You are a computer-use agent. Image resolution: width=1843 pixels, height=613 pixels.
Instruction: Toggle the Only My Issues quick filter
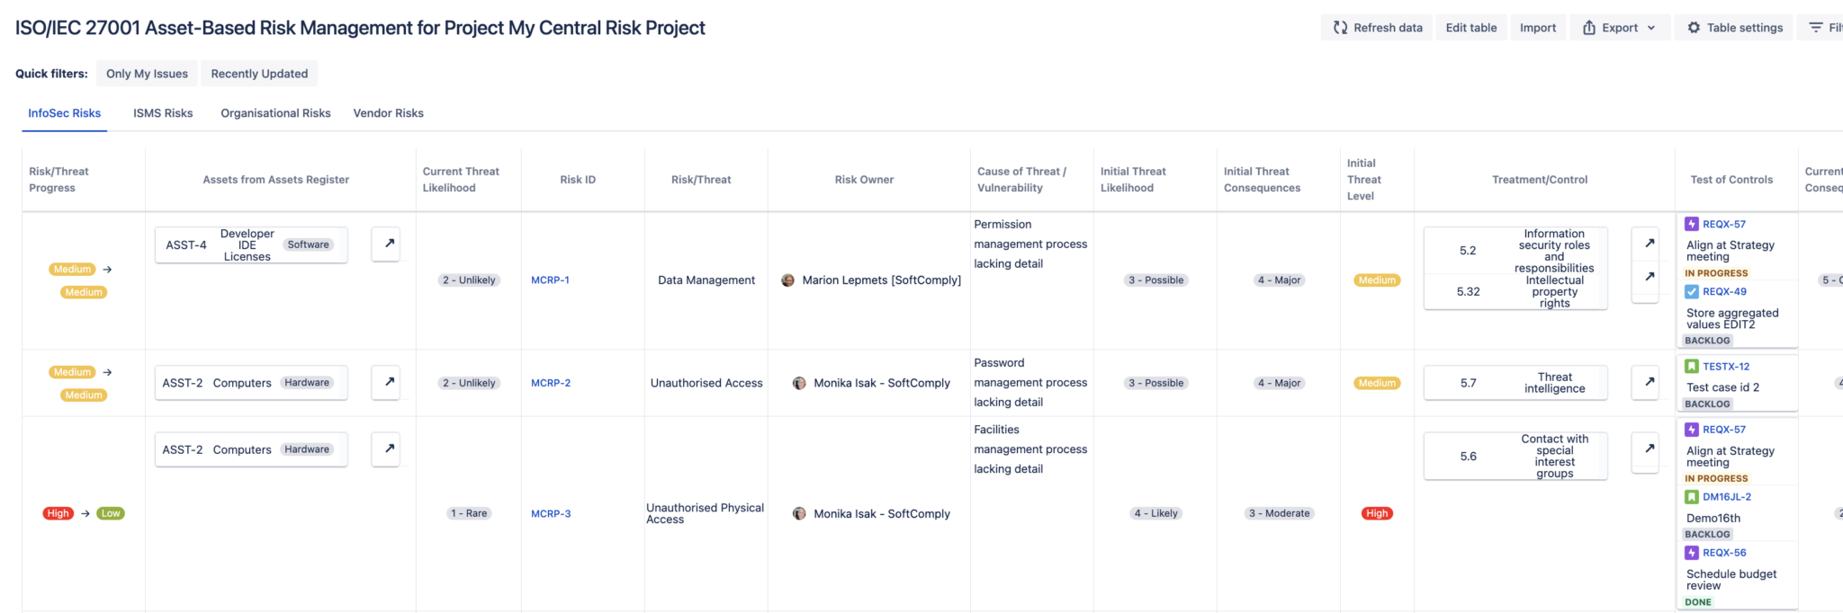(x=147, y=74)
